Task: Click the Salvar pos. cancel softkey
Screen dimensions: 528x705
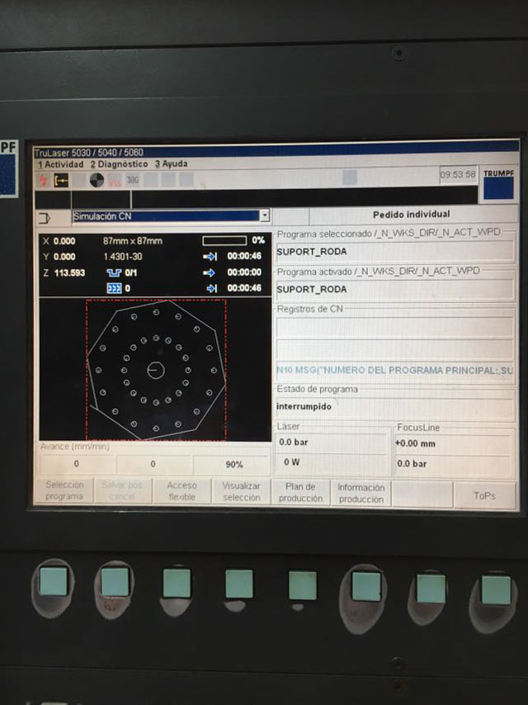Action: click(122, 490)
